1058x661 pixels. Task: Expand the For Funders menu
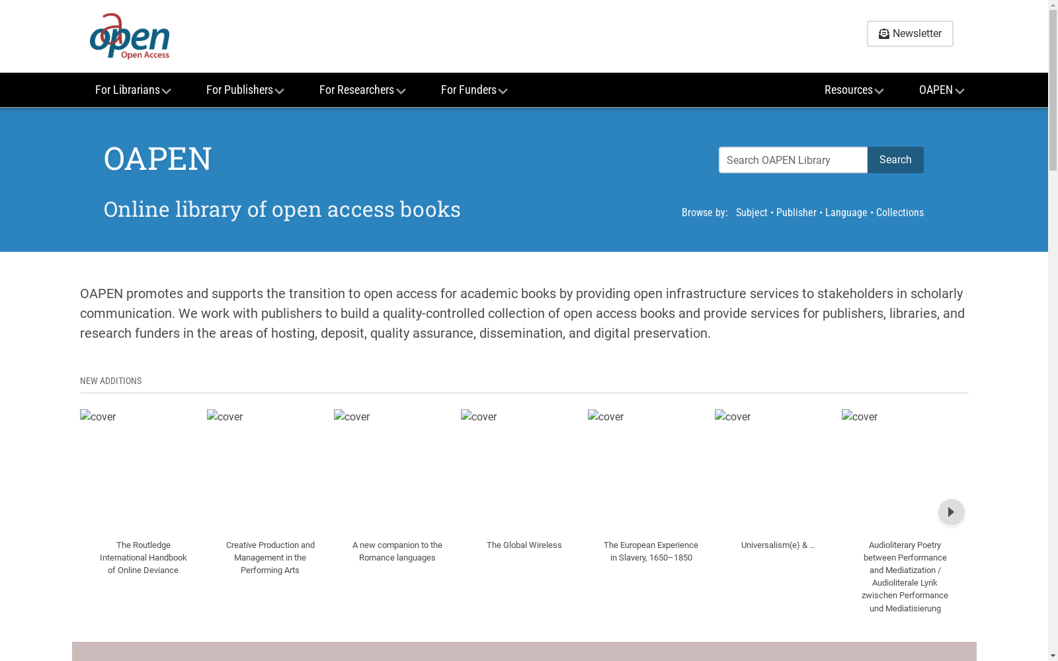[x=474, y=90]
